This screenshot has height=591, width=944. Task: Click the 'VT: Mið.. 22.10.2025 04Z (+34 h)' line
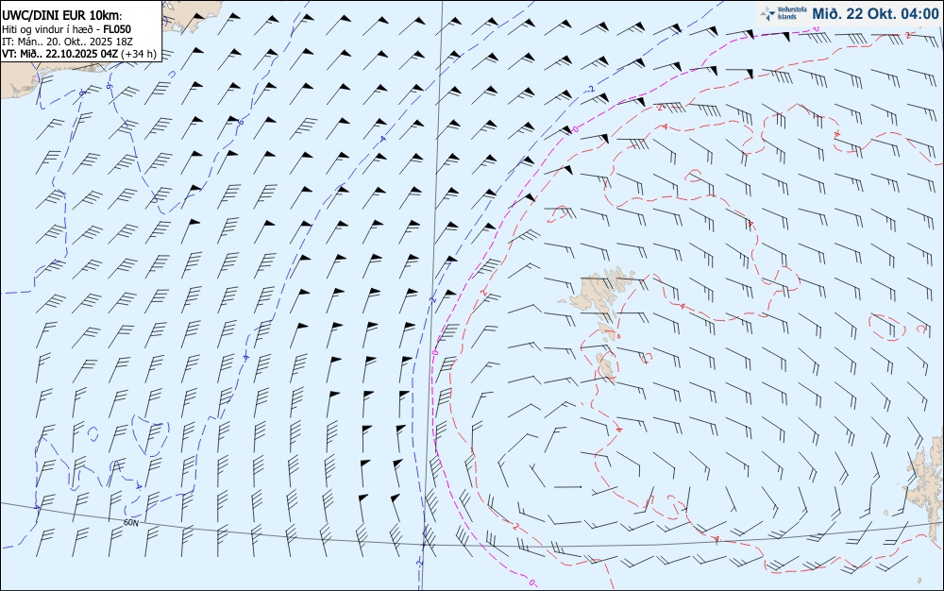(x=79, y=54)
